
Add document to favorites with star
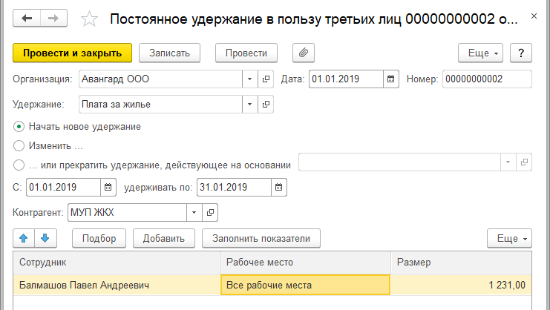click(89, 19)
